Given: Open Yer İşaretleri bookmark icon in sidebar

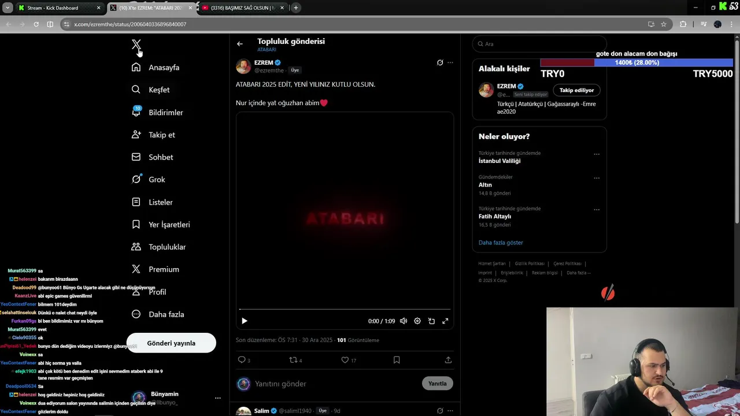Looking at the screenshot, I should (x=136, y=224).
